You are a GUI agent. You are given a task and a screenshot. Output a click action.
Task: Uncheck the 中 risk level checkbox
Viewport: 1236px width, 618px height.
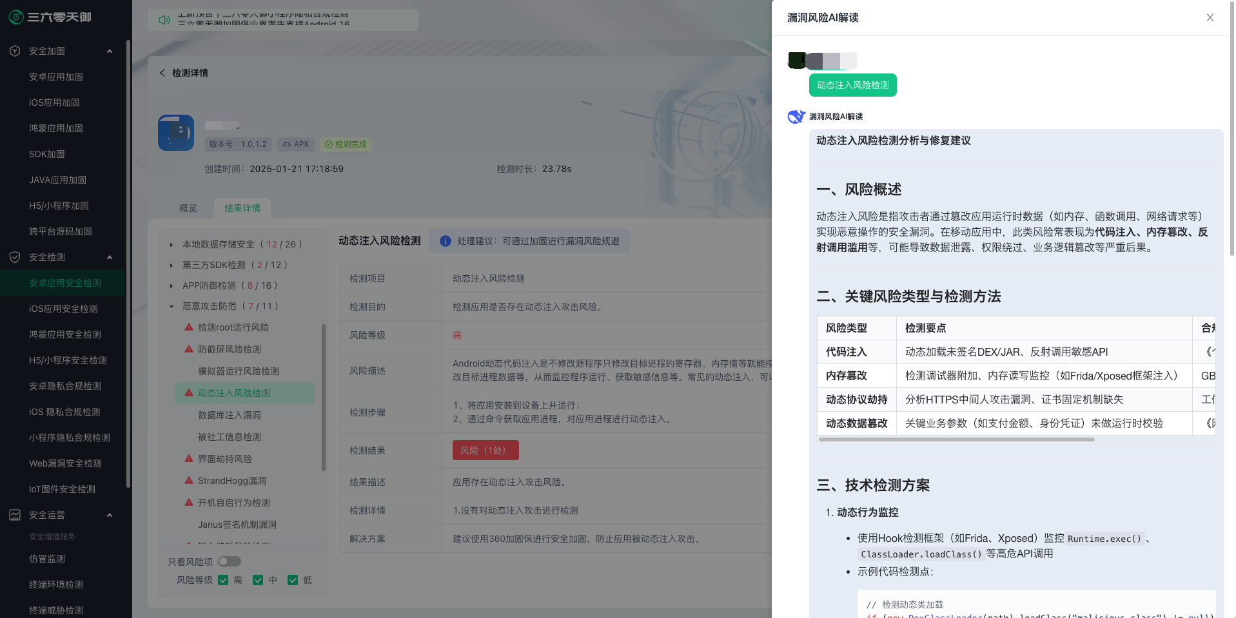258,580
